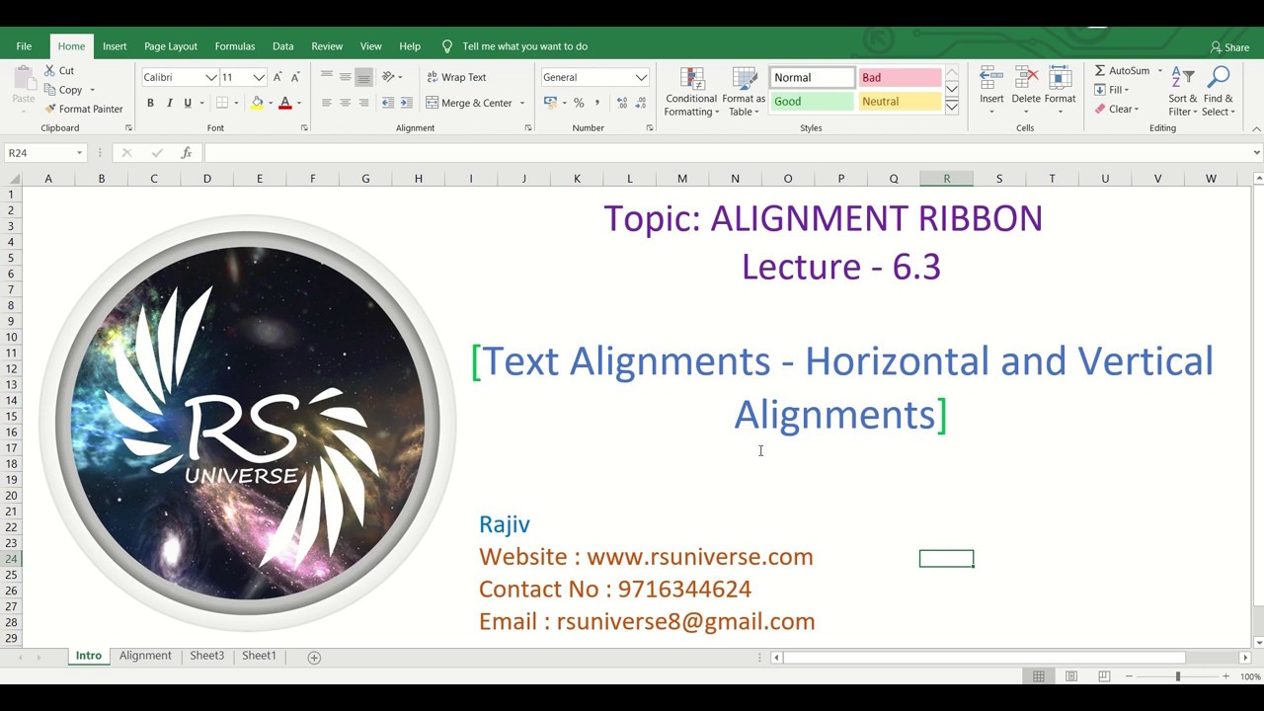The width and height of the screenshot is (1264, 711).
Task: Toggle Bottom Align vertical alignment
Action: [x=363, y=77]
